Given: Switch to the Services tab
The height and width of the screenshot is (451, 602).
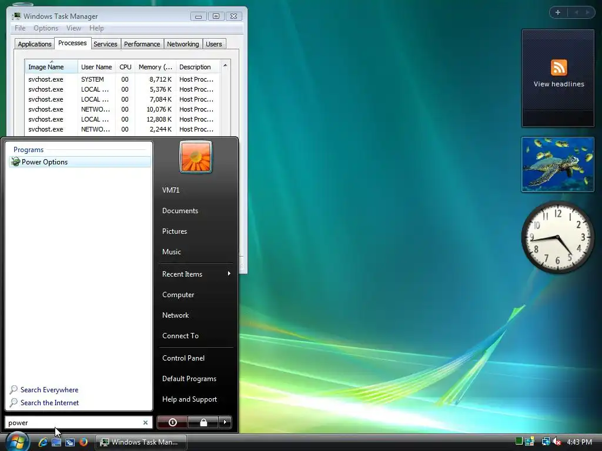Looking at the screenshot, I should (105, 43).
